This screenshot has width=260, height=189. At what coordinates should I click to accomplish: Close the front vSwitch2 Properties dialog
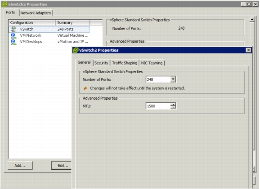[x=248, y=50]
